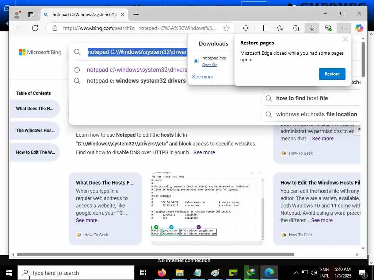Open the Edge profile icon

click(17, 15)
